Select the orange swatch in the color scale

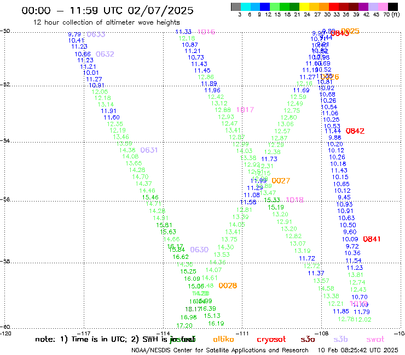(324, 7)
